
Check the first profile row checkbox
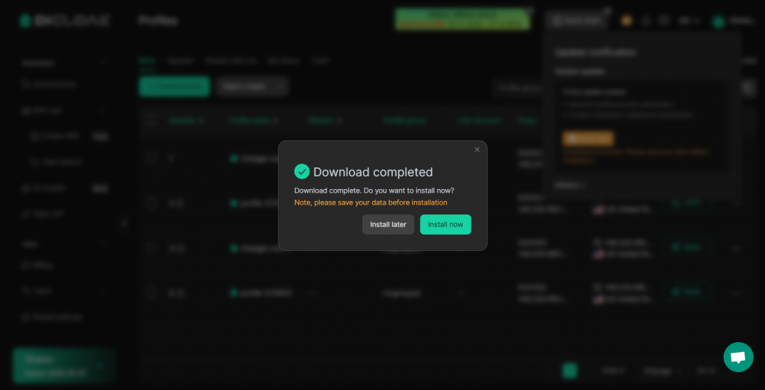pyautogui.click(x=152, y=158)
